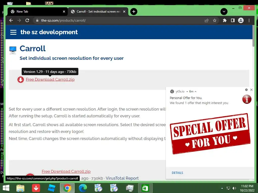Toggle the browser side panel
Viewport: 258px width, 193px height.
[233, 20]
